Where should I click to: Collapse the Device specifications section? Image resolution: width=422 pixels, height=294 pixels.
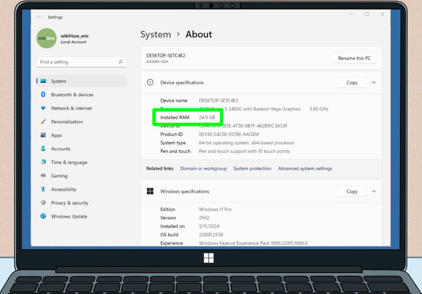point(374,83)
